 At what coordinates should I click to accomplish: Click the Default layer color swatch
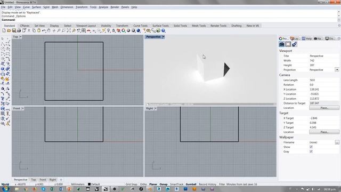click(89, 184)
